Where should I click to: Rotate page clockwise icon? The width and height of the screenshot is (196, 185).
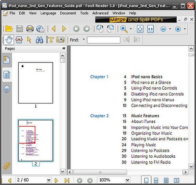coord(100,29)
